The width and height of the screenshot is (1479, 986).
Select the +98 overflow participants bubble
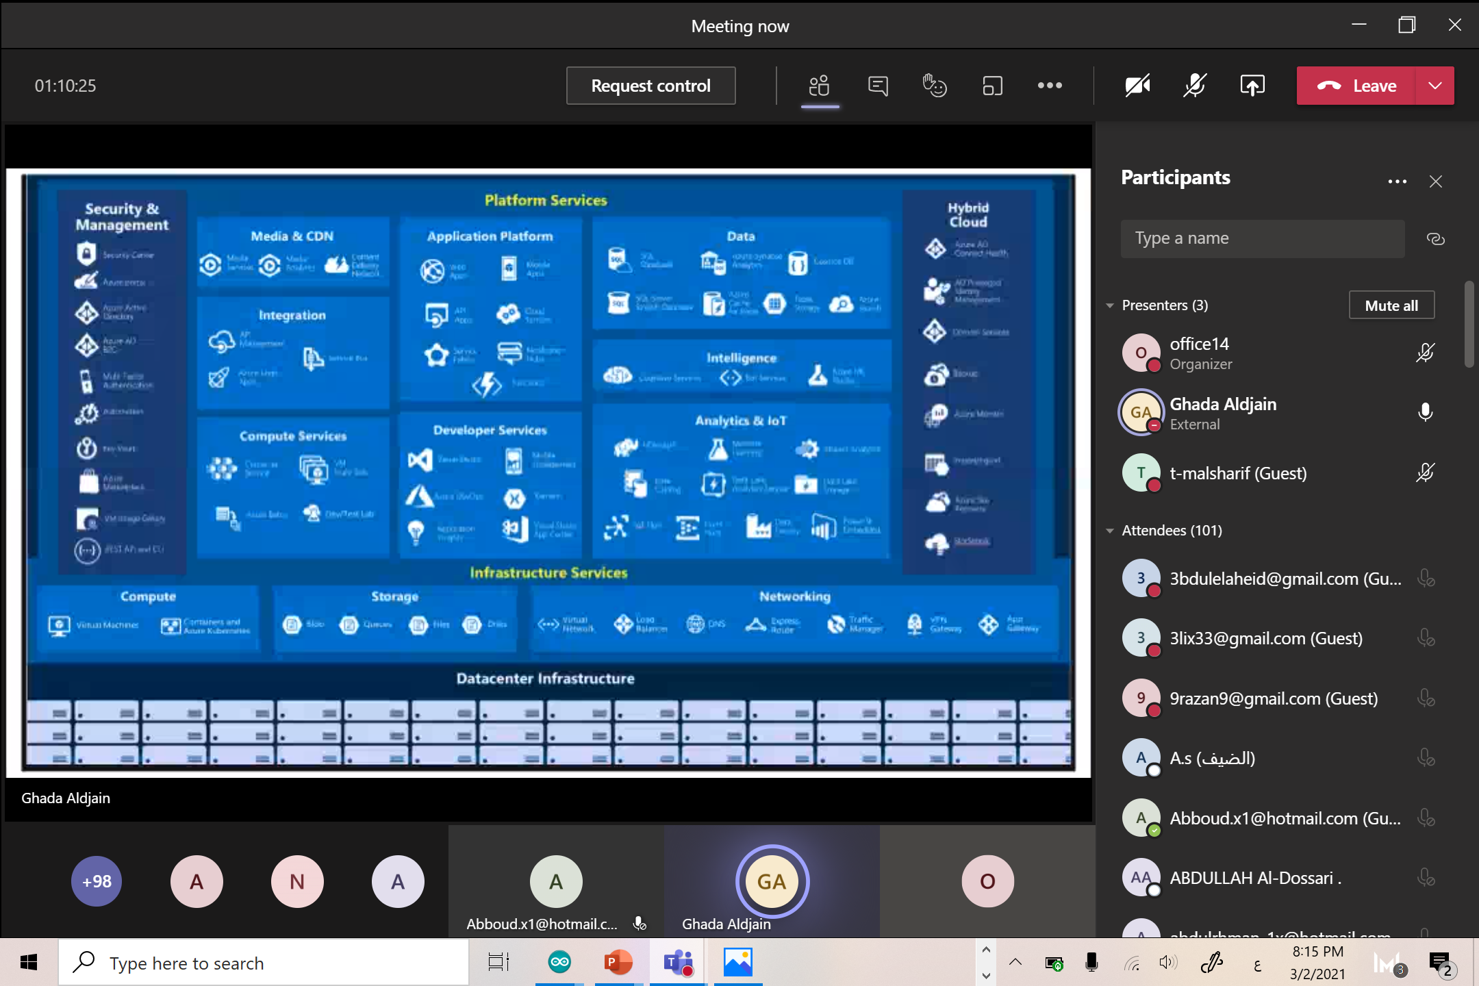tap(97, 881)
